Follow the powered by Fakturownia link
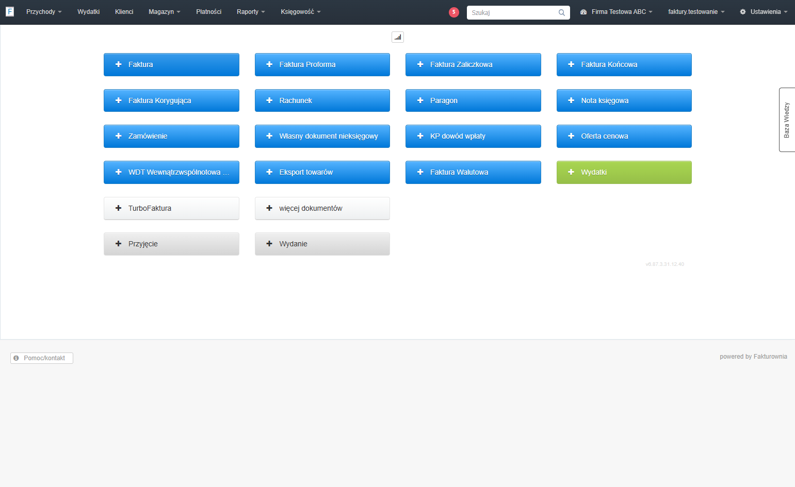 753,357
